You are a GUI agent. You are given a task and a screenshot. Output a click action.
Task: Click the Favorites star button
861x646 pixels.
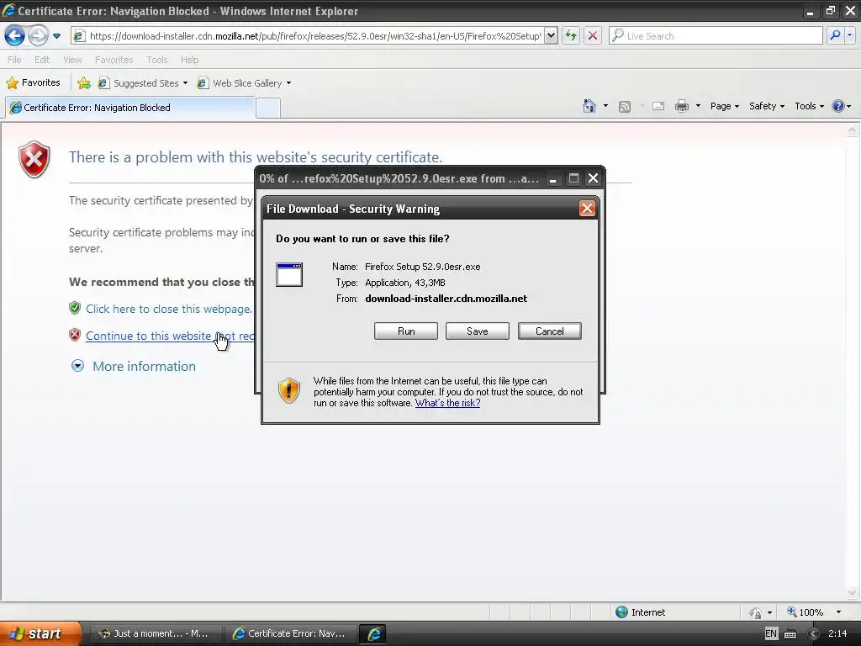[x=33, y=83]
